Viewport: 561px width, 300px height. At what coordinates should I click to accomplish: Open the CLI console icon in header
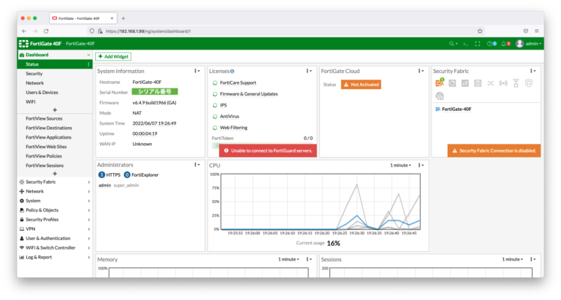(465, 44)
